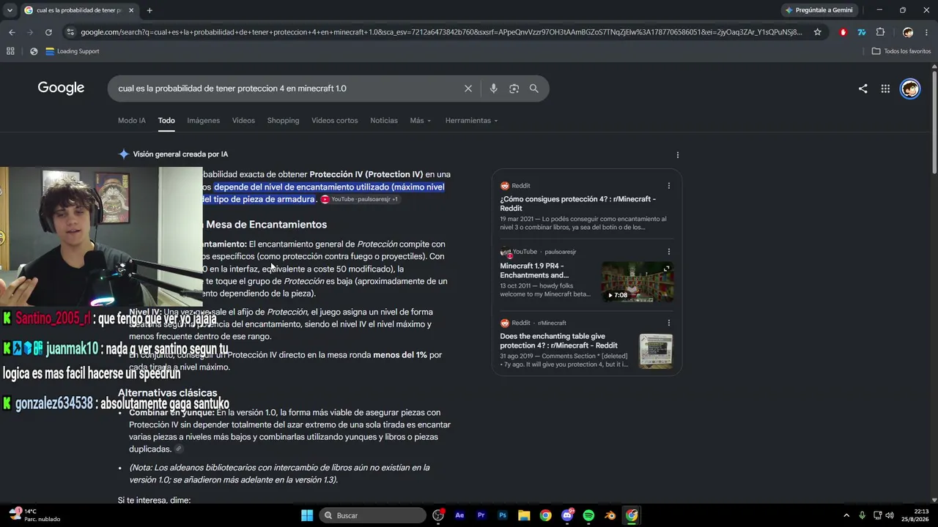This screenshot has height=527, width=938.
Task: Open Chrome's three-dot menu
Action: [927, 32]
